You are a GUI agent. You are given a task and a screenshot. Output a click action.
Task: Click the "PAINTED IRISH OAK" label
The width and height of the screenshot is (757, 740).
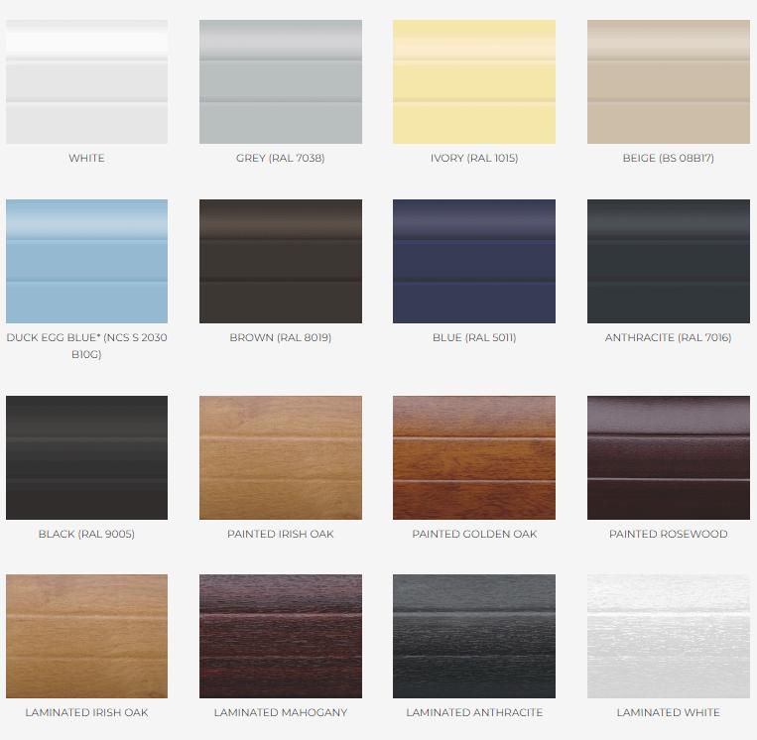tap(281, 534)
